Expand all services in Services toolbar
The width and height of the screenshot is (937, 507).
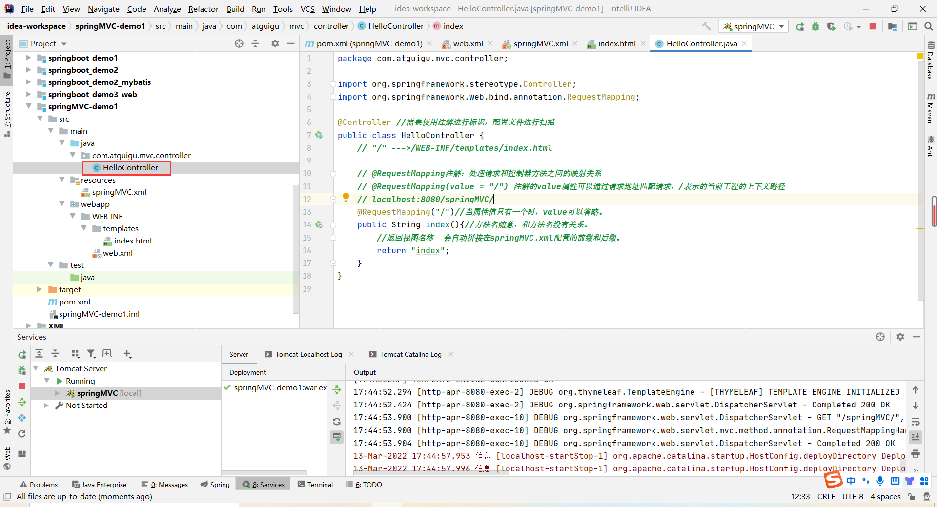coord(39,354)
